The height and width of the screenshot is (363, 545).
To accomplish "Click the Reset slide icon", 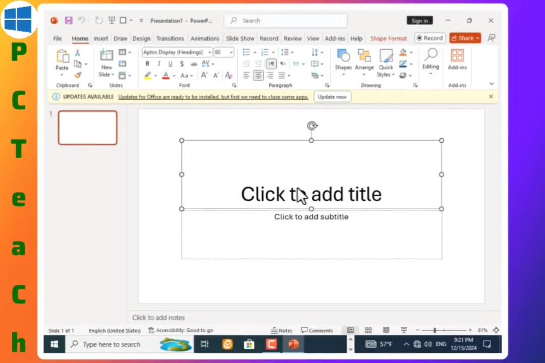I will click(122, 64).
